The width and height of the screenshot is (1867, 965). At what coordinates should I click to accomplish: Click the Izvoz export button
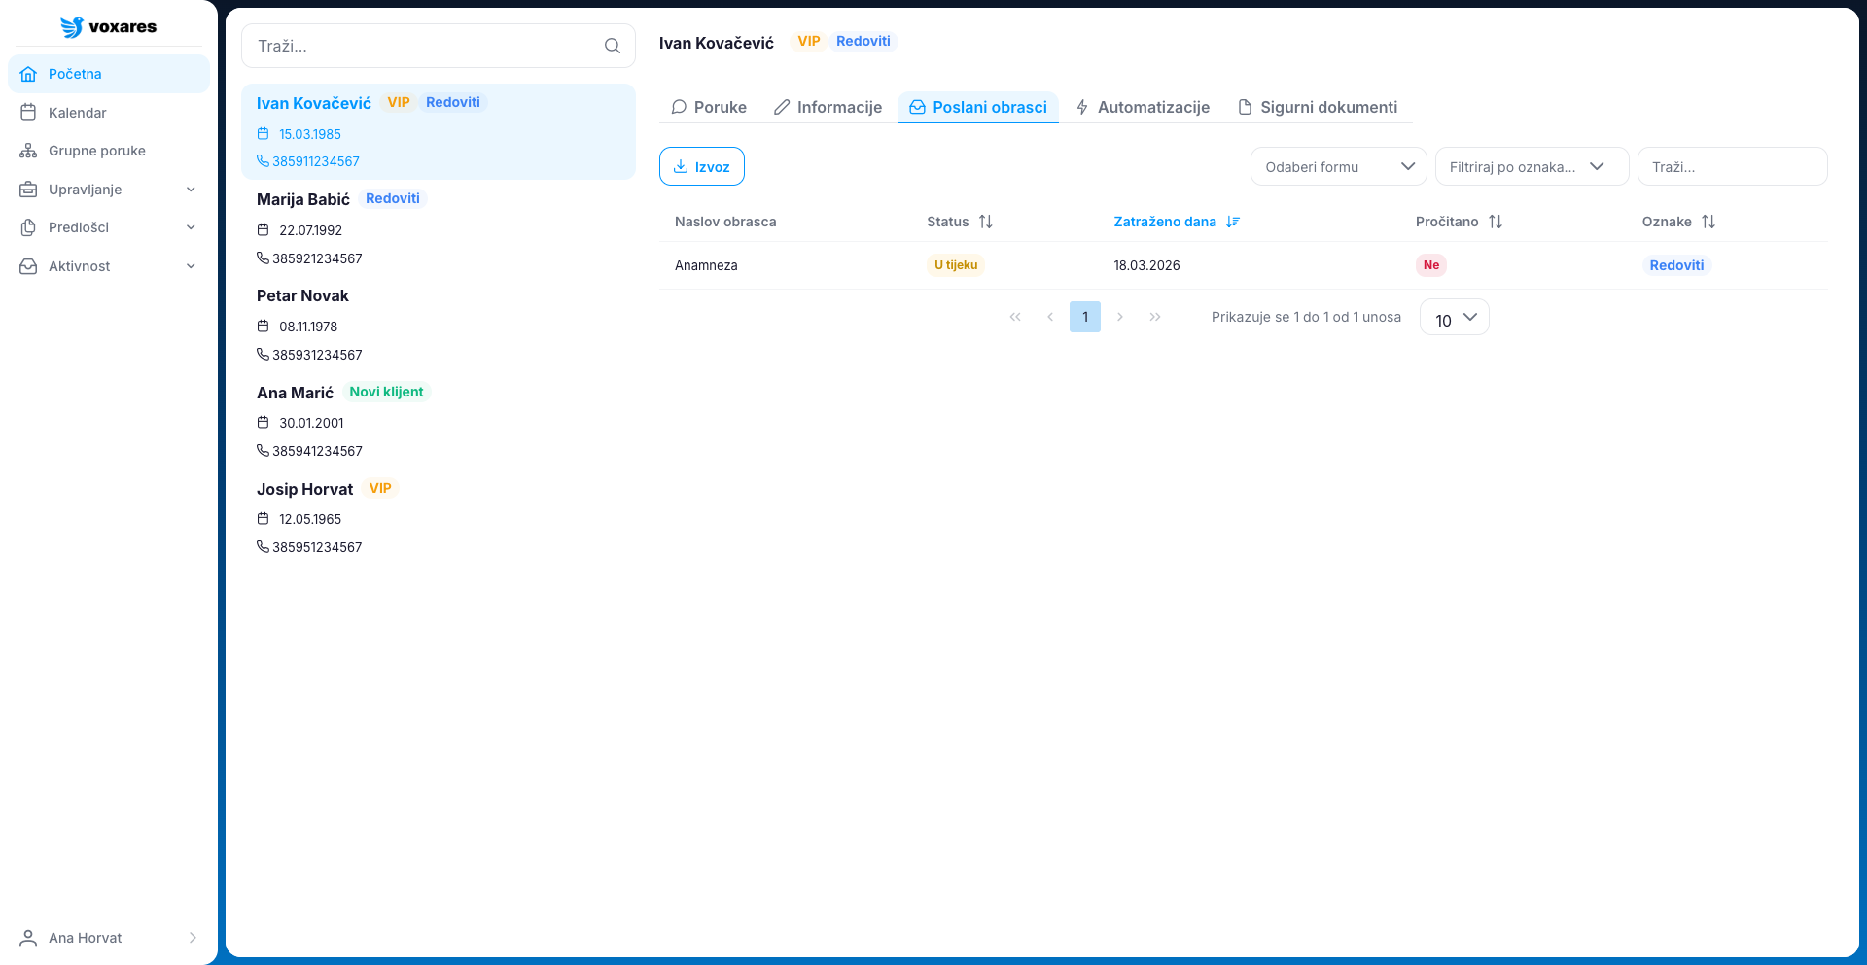point(701,166)
